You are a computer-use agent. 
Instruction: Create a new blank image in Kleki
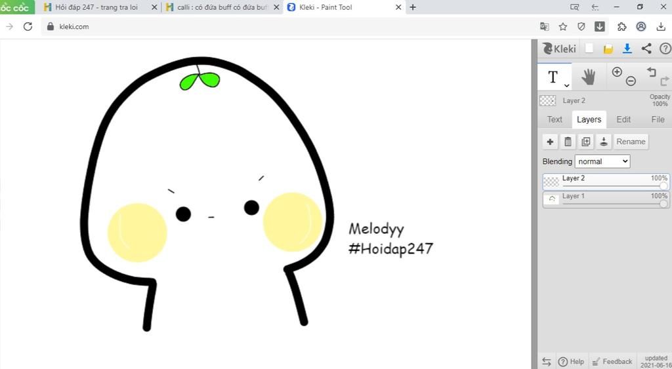[589, 49]
